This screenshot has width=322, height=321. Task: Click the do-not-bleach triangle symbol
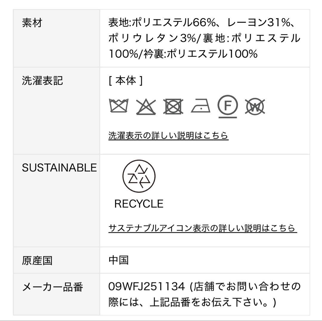146,107
